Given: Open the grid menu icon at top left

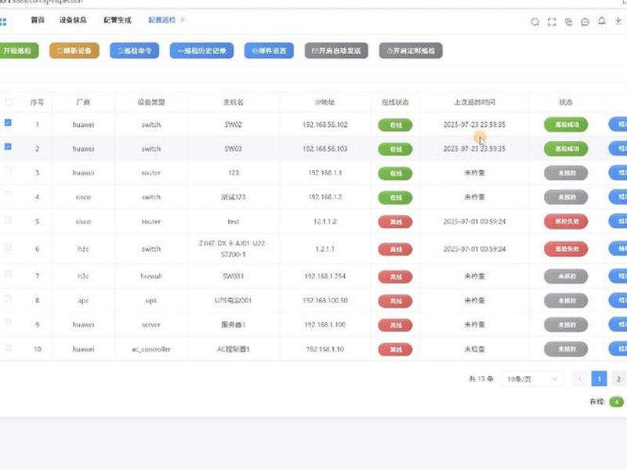Looking at the screenshot, I should pos(3,22).
